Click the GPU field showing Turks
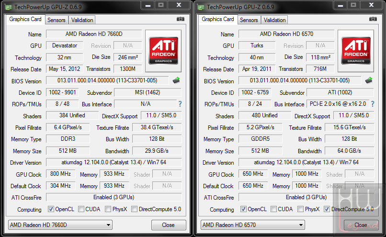Image resolution: width=386 pixels, height=237 pixels. click(257, 45)
